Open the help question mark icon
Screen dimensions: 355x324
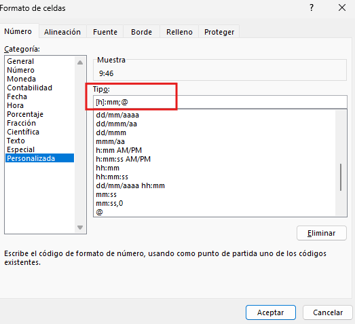pos(312,8)
